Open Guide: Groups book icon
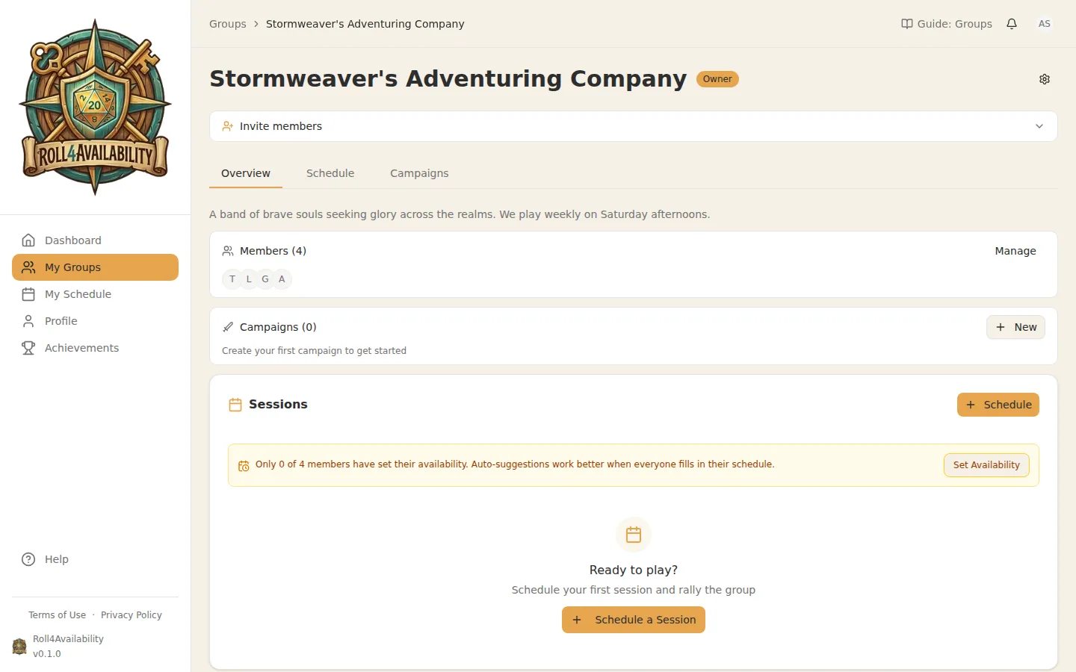 [906, 24]
